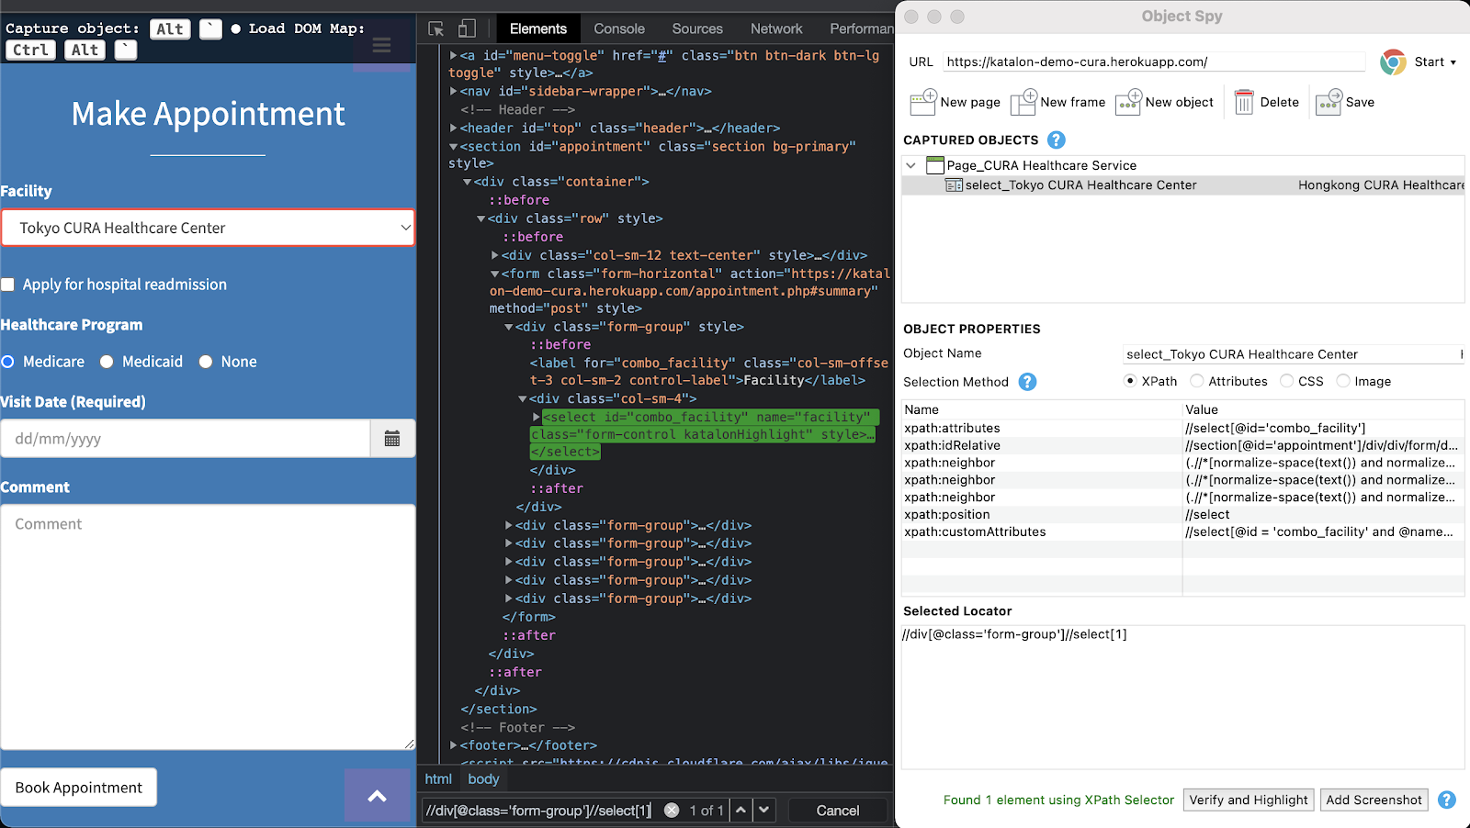Click the Add Screenshot button
Viewport: 1470px width, 828px height.
(1374, 800)
